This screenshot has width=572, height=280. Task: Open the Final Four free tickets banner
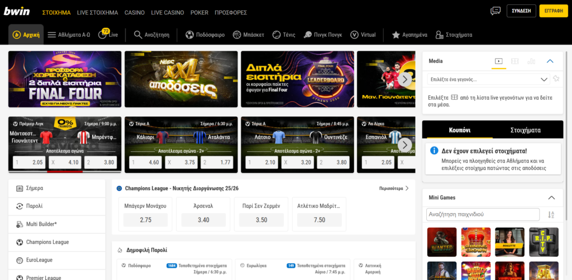65,79
